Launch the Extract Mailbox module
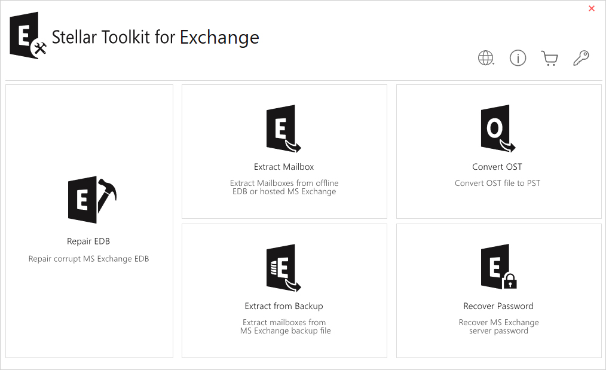Viewport: 606px width, 370px height. click(284, 151)
